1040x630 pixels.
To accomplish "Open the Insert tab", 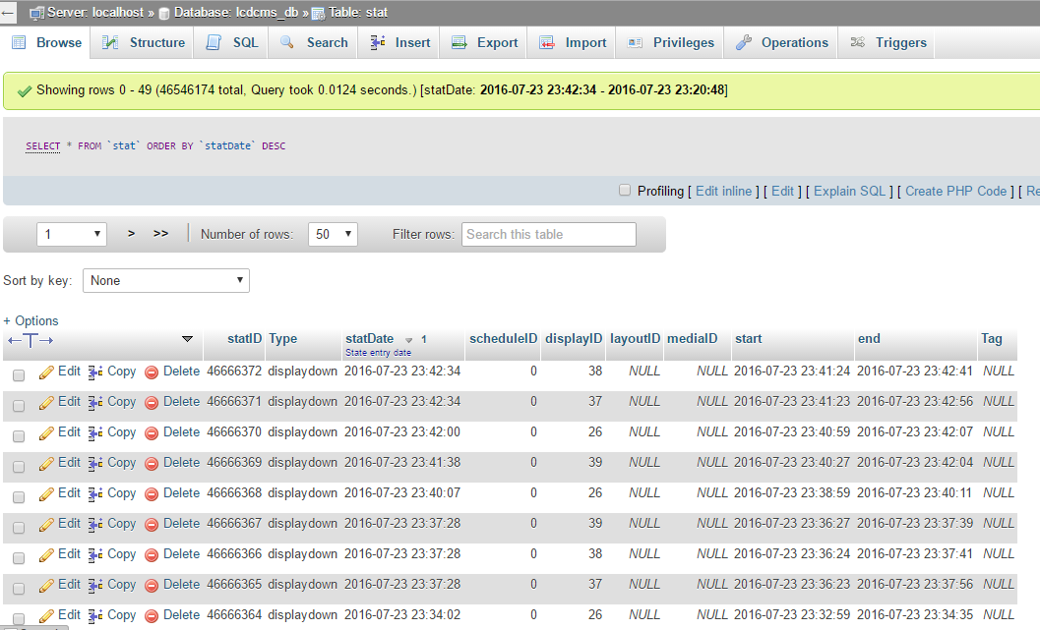I will click(399, 42).
